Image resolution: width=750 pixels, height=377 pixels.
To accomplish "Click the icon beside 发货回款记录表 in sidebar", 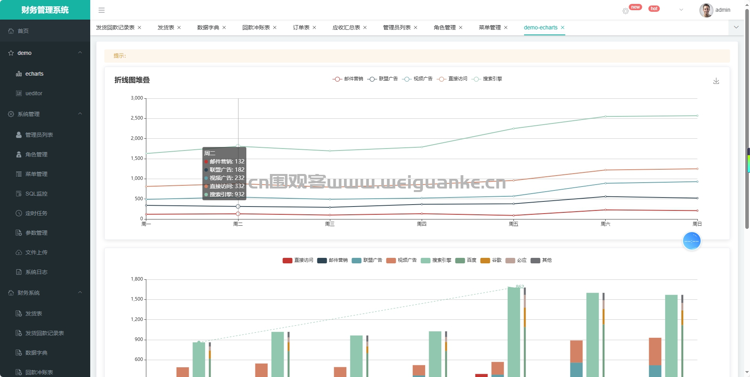I will click(19, 333).
